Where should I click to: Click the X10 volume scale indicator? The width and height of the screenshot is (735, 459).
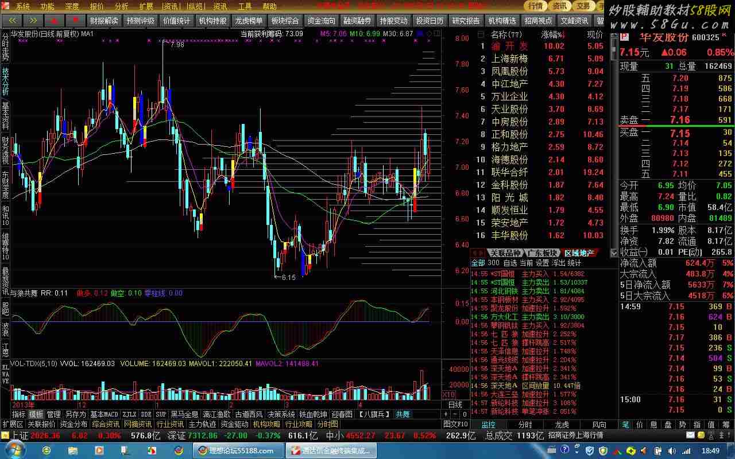pos(448,395)
